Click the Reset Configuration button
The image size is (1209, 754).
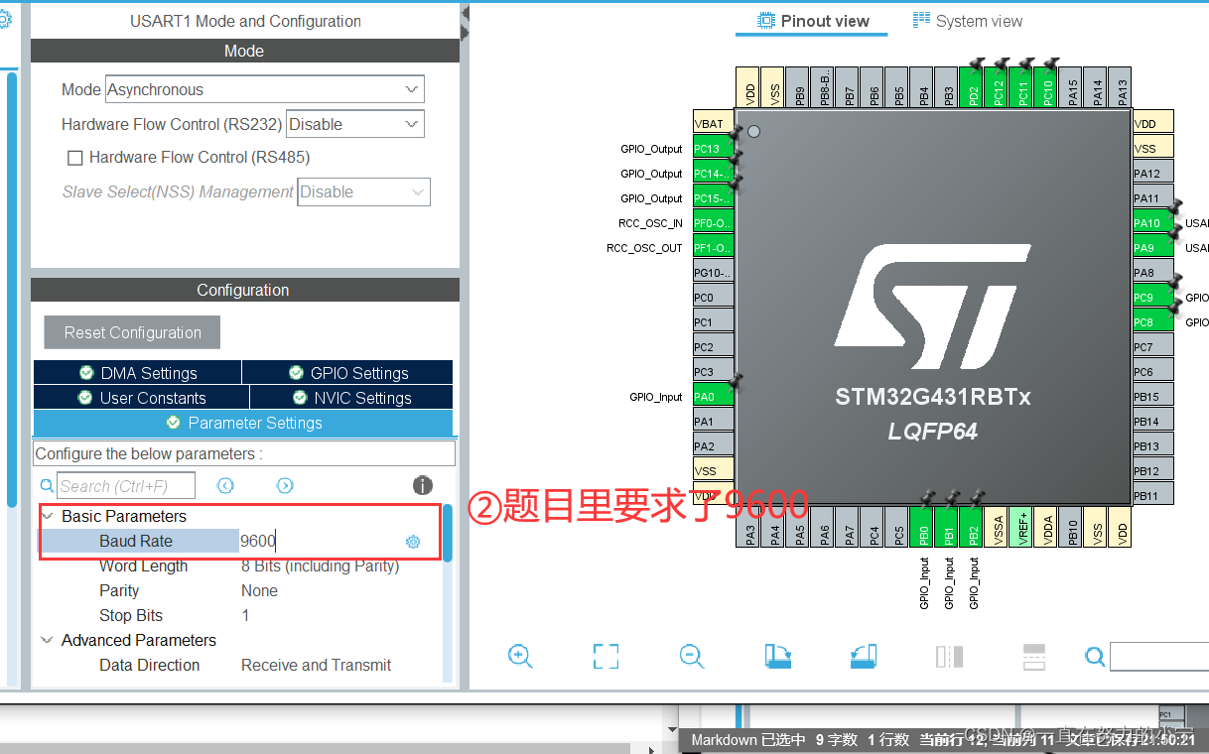point(132,332)
